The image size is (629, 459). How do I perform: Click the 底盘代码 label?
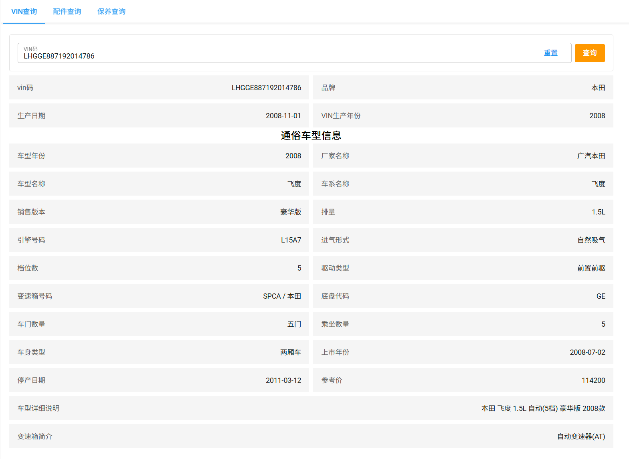[335, 296]
